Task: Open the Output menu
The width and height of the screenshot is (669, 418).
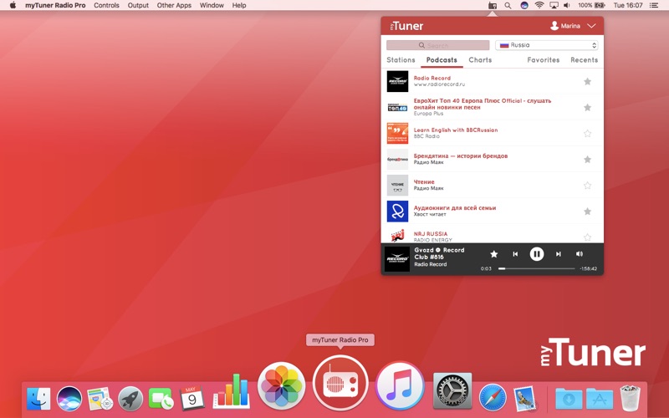Action: click(138, 5)
